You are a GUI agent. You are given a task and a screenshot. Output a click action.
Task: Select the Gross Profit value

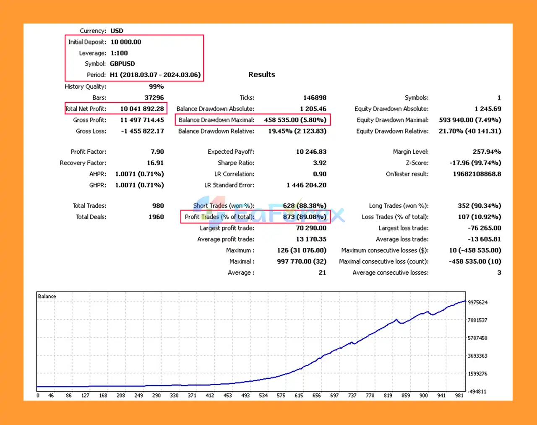coord(142,120)
